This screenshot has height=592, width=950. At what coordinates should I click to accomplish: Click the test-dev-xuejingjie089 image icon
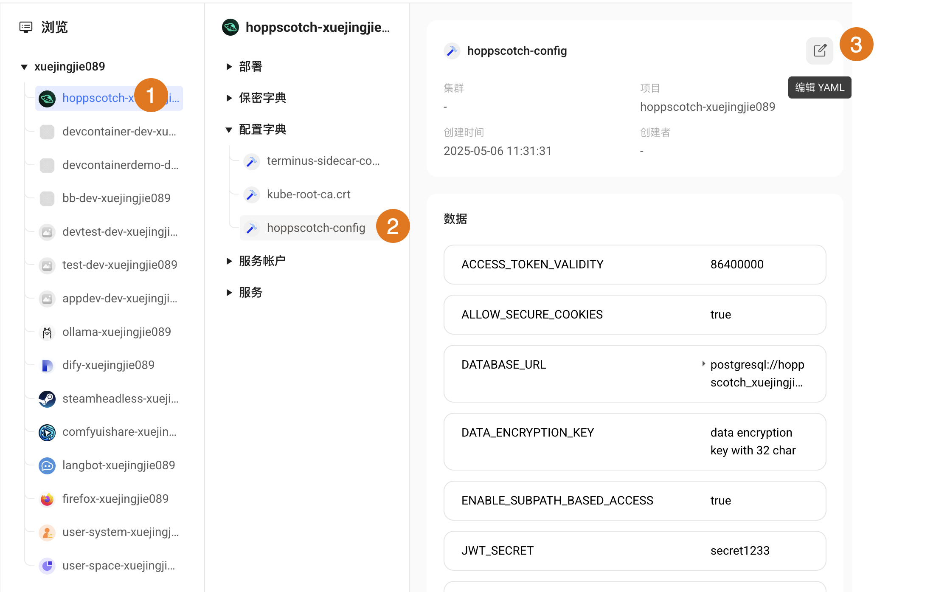point(47,265)
